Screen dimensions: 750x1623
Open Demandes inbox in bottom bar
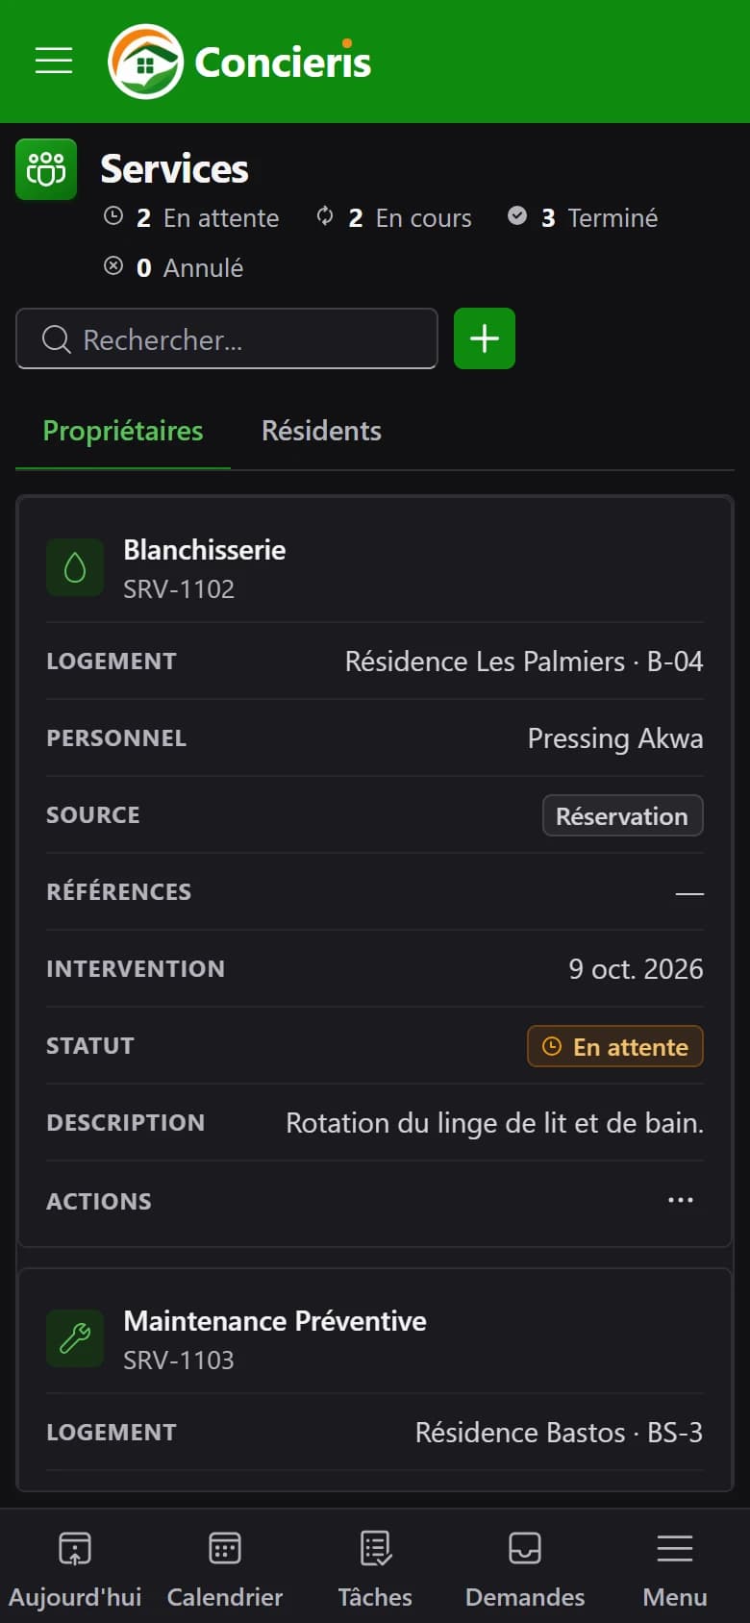(x=525, y=1566)
